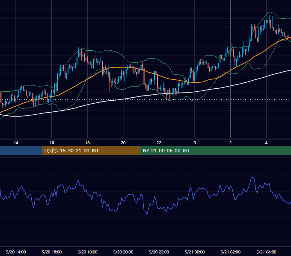Click the 5/20 18:00 timestamp on the lower axis
This screenshot has width=291, height=256.
[87, 252]
